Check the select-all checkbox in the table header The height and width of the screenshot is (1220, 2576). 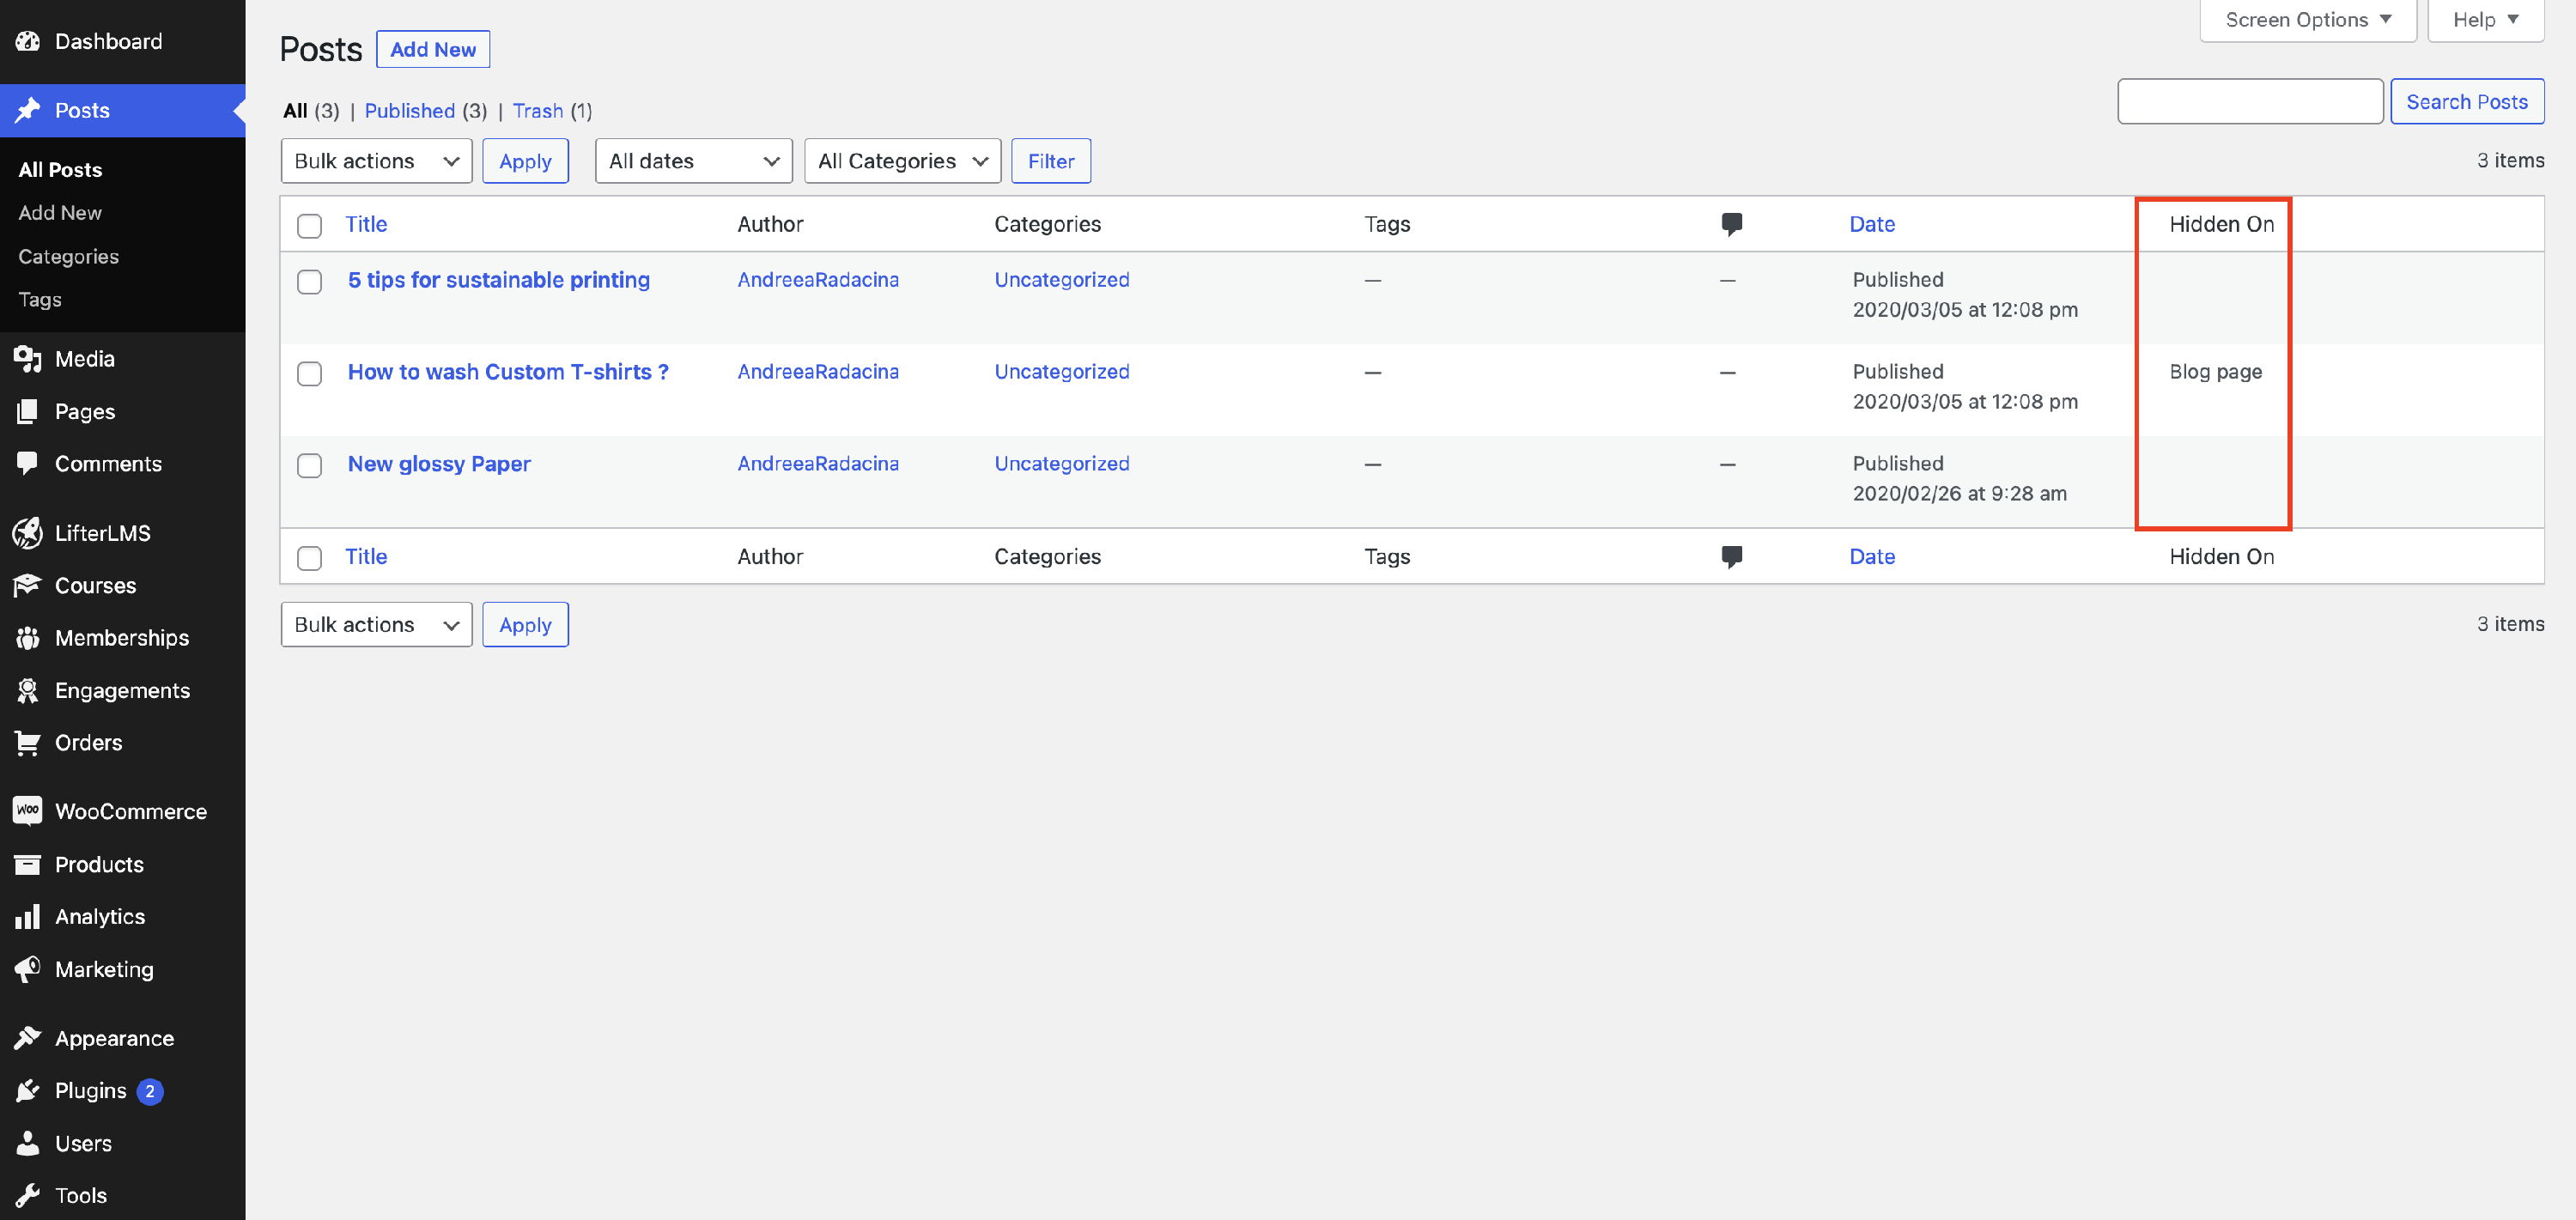pos(309,226)
